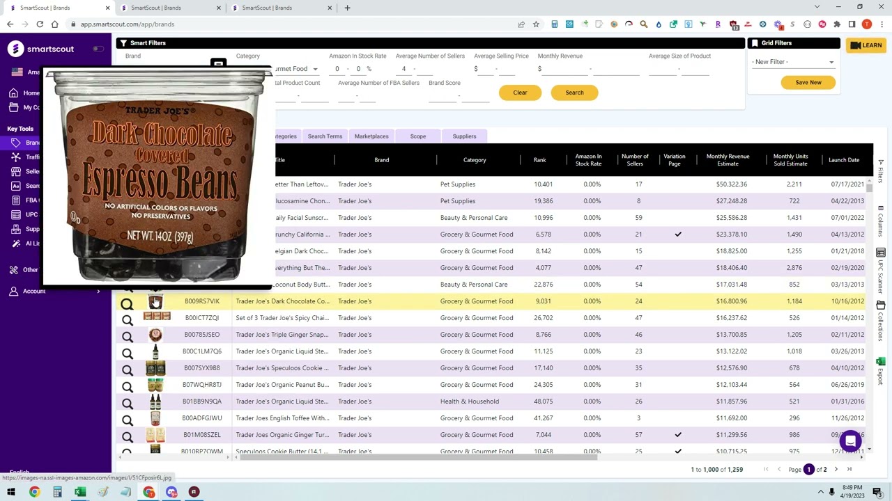The width and height of the screenshot is (892, 501).
Task: Open the Grid Filters New Filter dropdown
Action: tap(793, 62)
